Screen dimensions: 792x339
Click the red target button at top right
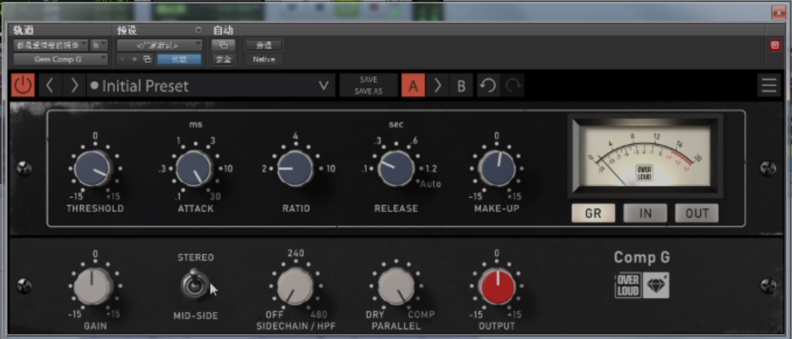pyautogui.click(x=775, y=45)
